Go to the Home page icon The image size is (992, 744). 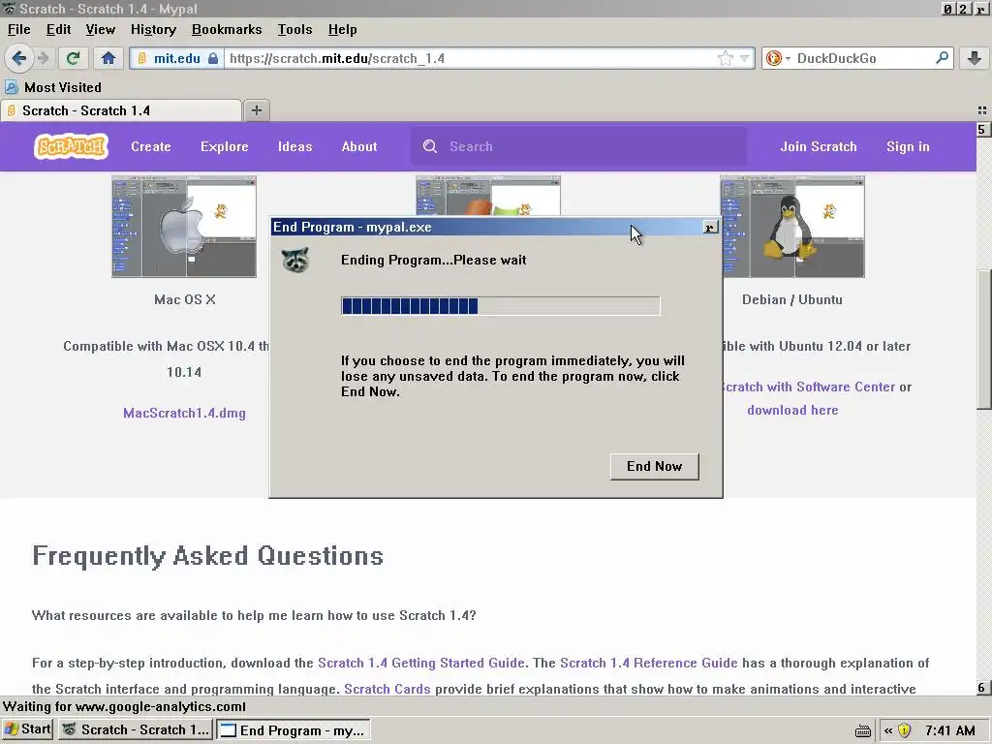pyautogui.click(x=108, y=58)
